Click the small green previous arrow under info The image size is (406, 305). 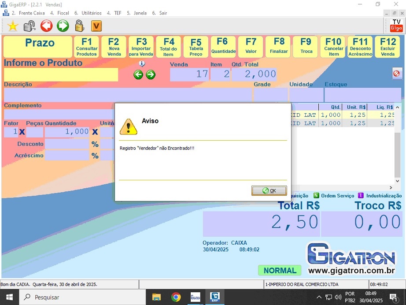pos(138,74)
